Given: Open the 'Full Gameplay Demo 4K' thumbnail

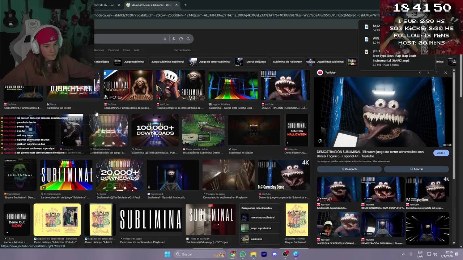Looking at the screenshot, I should [284, 175].
